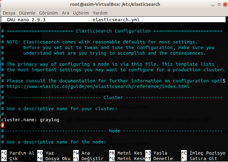Maximize the terminal window
Image resolution: width=228 pixels, height=162 pixels.
(219, 4)
